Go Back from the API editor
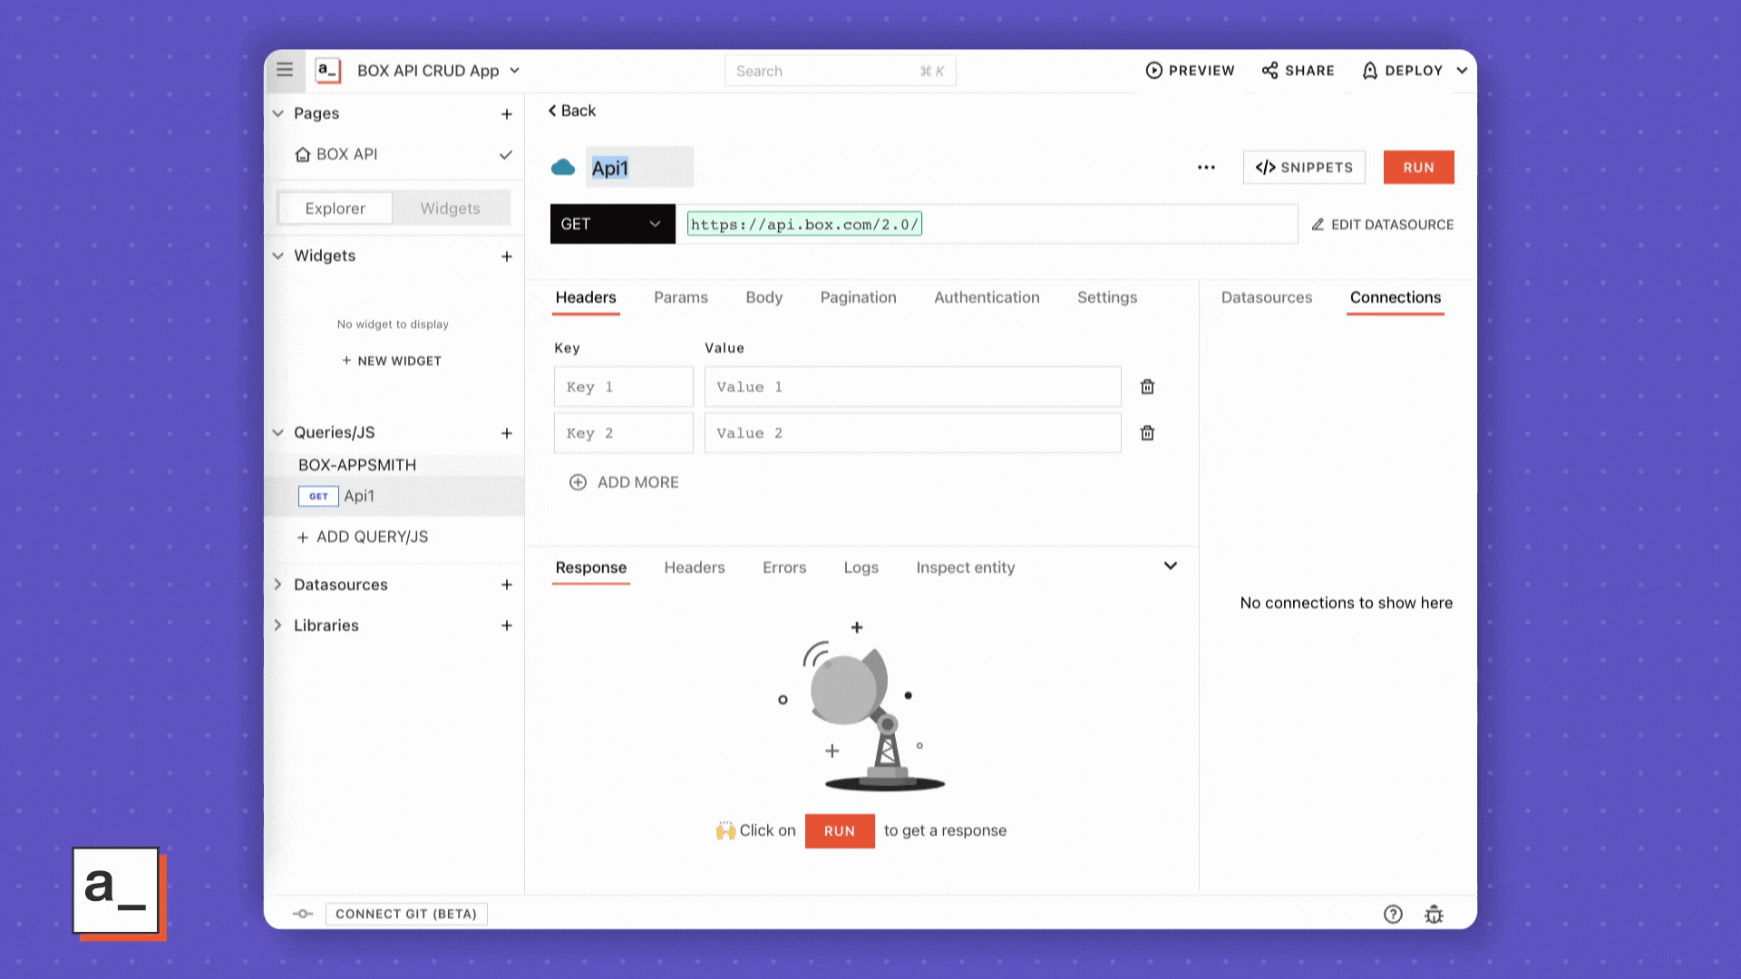Image resolution: width=1741 pixels, height=979 pixels. (571, 111)
